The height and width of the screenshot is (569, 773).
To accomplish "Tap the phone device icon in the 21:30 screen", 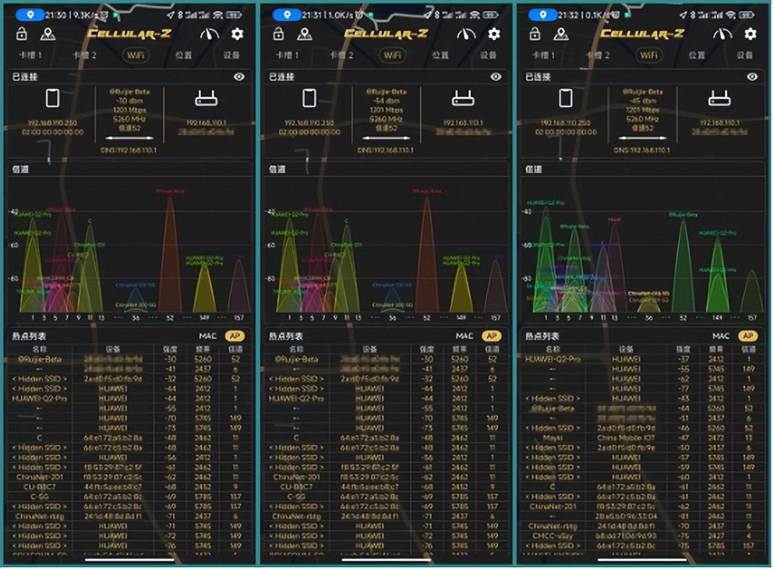I will coord(53,98).
